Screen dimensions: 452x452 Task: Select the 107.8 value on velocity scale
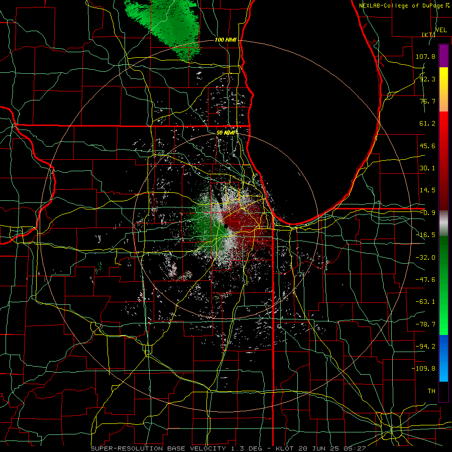[x=425, y=56]
